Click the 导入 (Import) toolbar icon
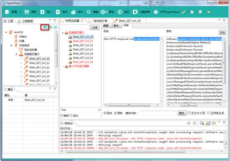This screenshot has width=230, height=161. coord(42,12)
